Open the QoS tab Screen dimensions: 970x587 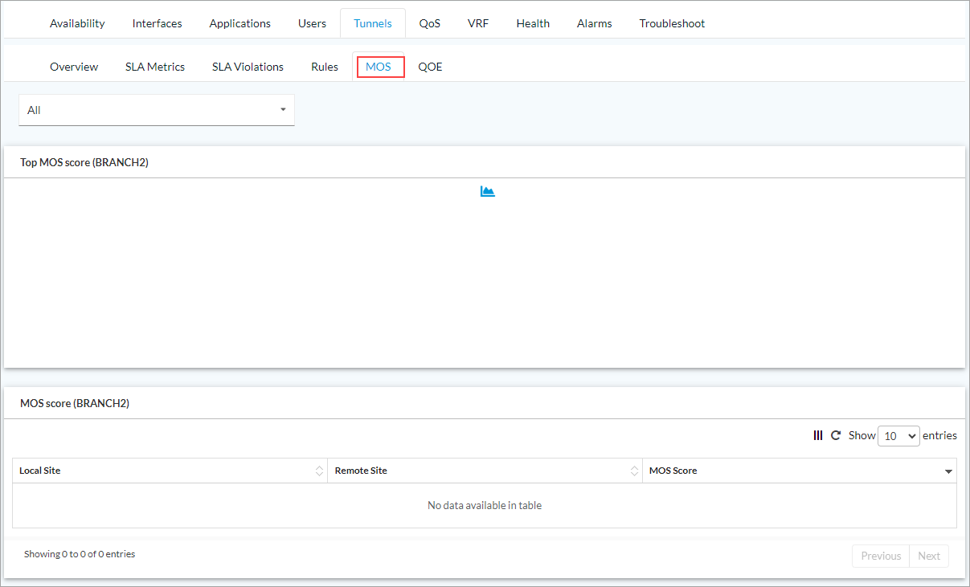(x=429, y=23)
